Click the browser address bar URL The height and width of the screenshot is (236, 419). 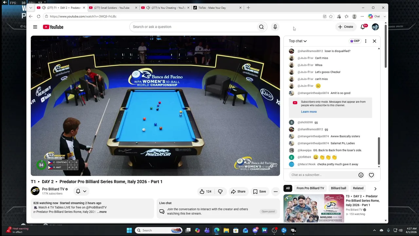click(83, 16)
